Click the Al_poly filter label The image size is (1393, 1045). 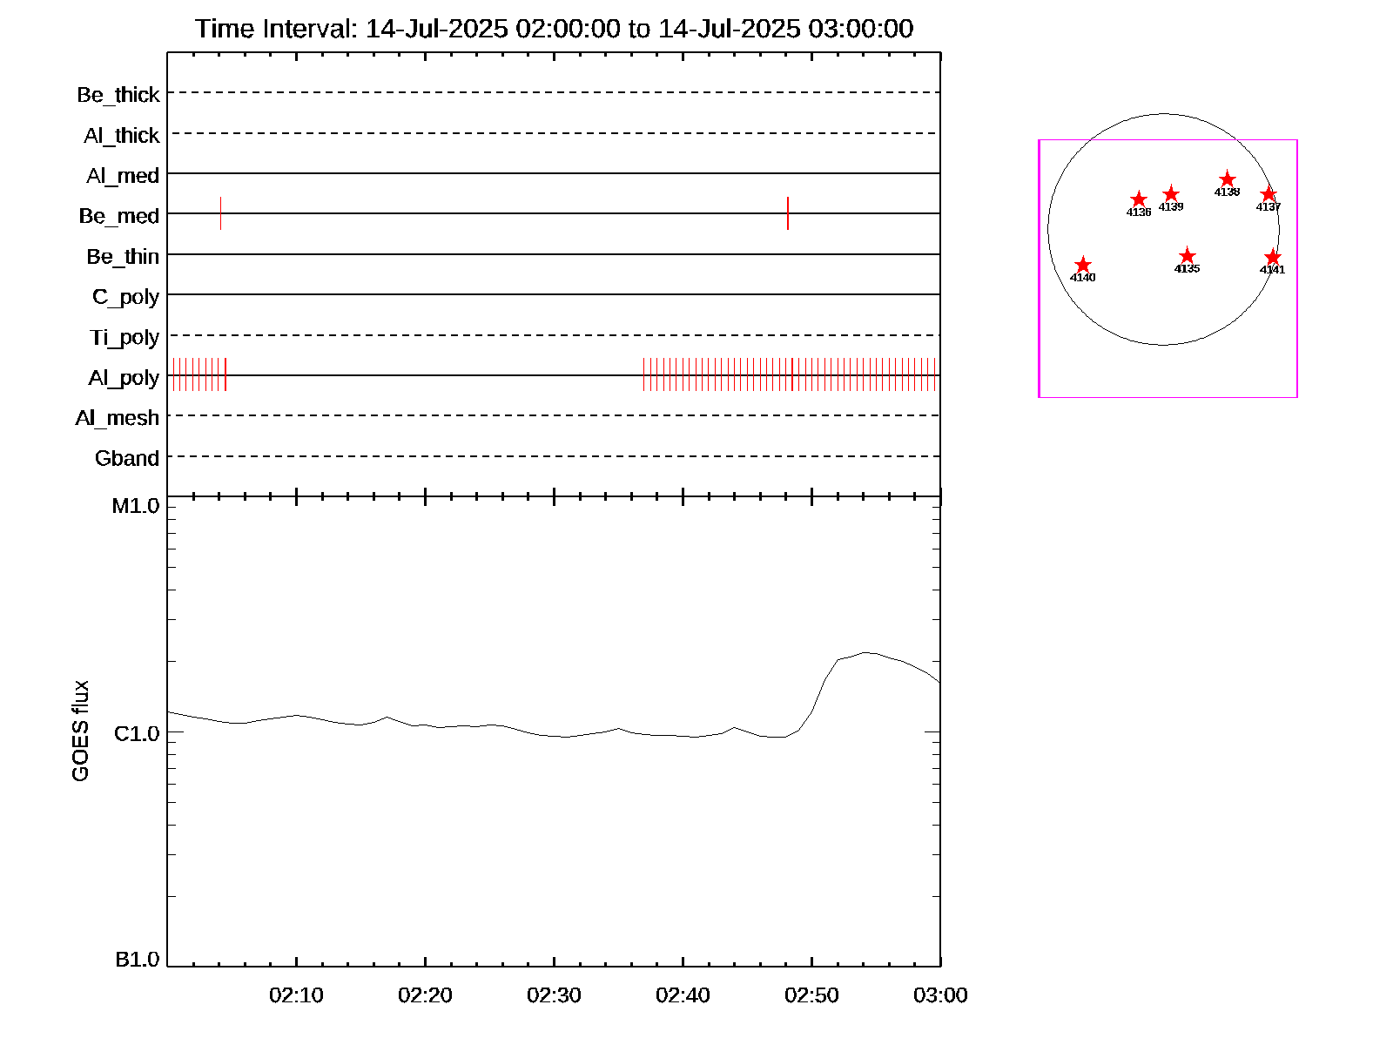click(124, 378)
